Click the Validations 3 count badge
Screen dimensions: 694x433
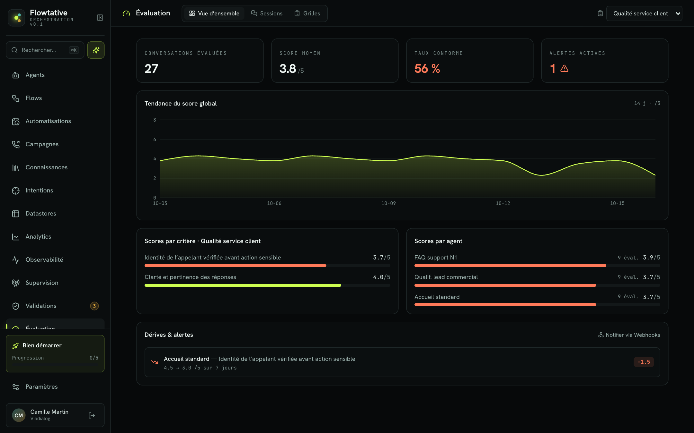point(94,306)
